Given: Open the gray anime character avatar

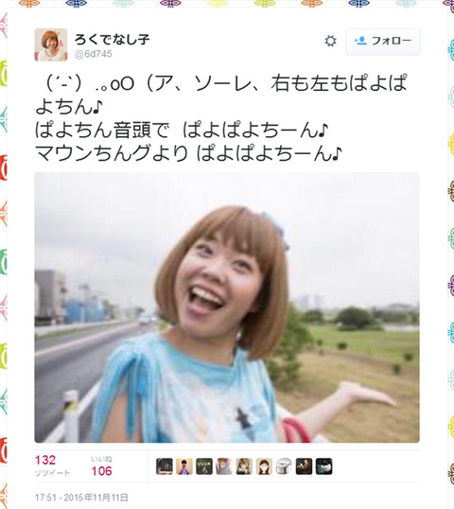Looking at the screenshot, I should [x=224, y=466].
